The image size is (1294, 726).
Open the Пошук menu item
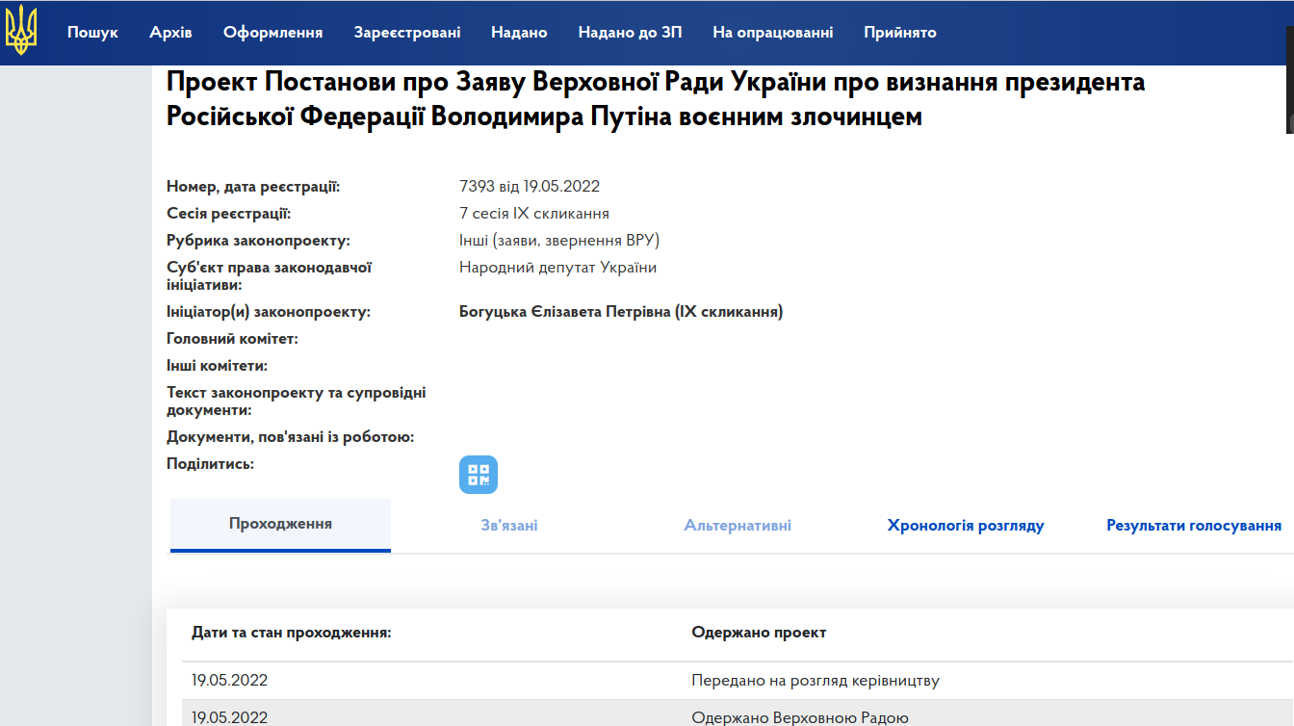click(92, 33)
